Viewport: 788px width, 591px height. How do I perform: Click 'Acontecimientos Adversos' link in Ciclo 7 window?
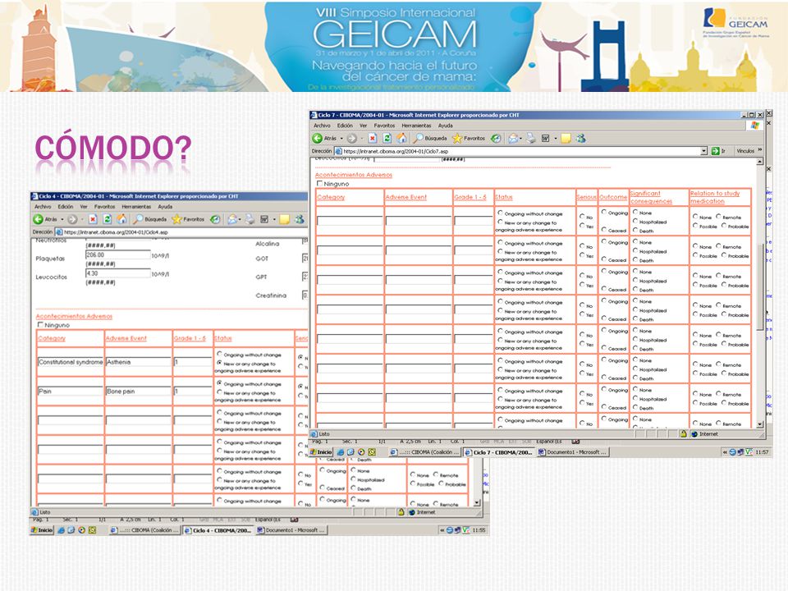pyautogui.click(x=353, y=174)
